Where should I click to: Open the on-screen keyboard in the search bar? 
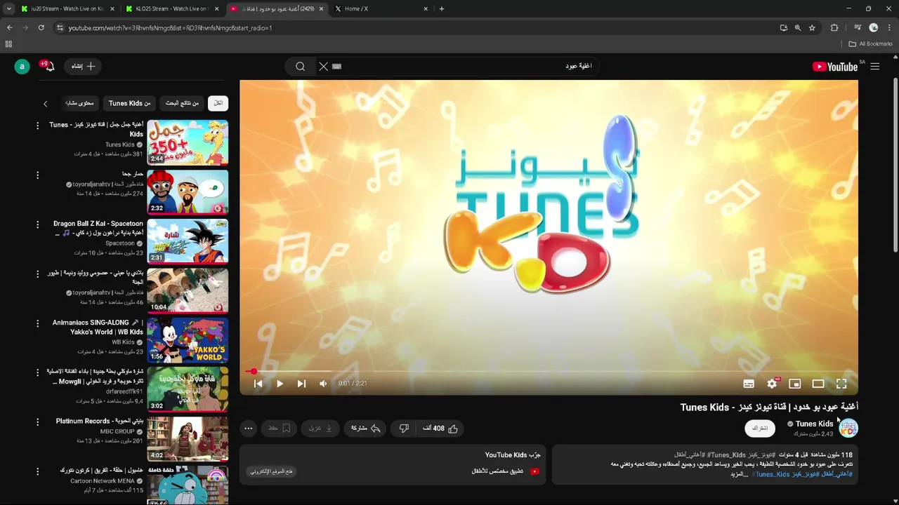(336, 67)
